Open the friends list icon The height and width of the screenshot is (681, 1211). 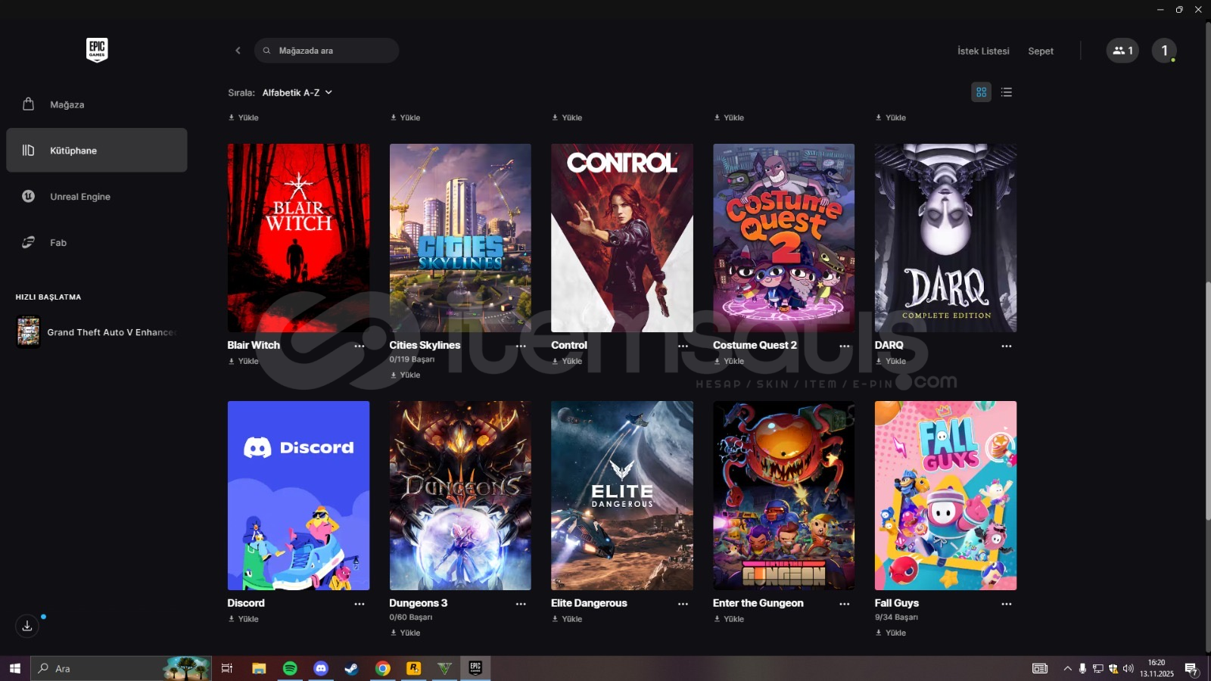coord(1122,51)
